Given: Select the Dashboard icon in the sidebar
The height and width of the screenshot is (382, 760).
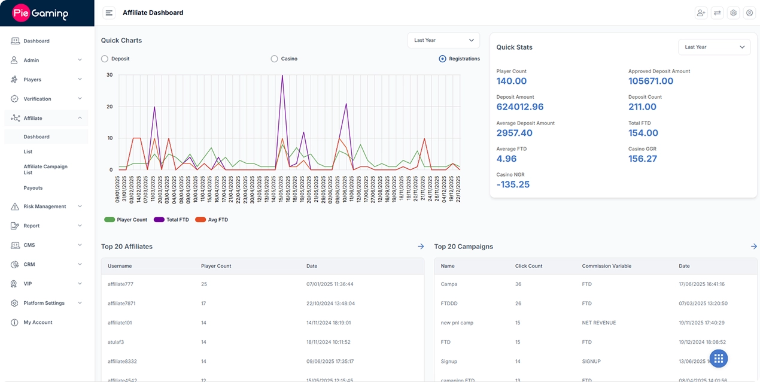Looking at the screenshot, I should click(x=14, y=40).
